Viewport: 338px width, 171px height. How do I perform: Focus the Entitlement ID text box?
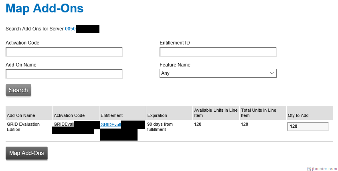218,52
